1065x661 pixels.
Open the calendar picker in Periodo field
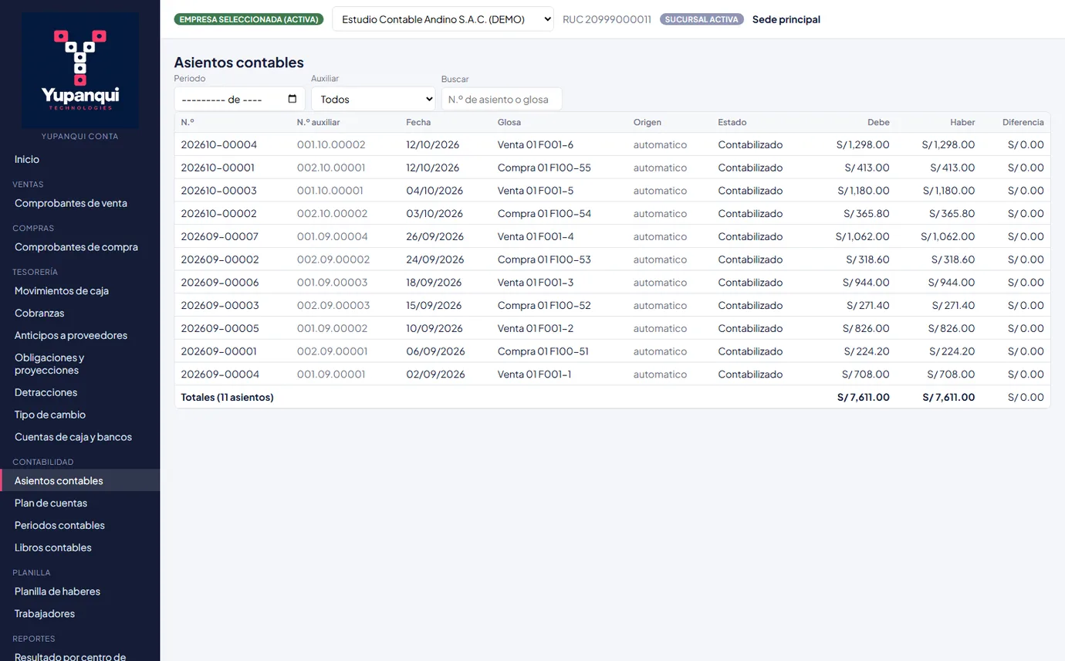(x=292, y=99)
